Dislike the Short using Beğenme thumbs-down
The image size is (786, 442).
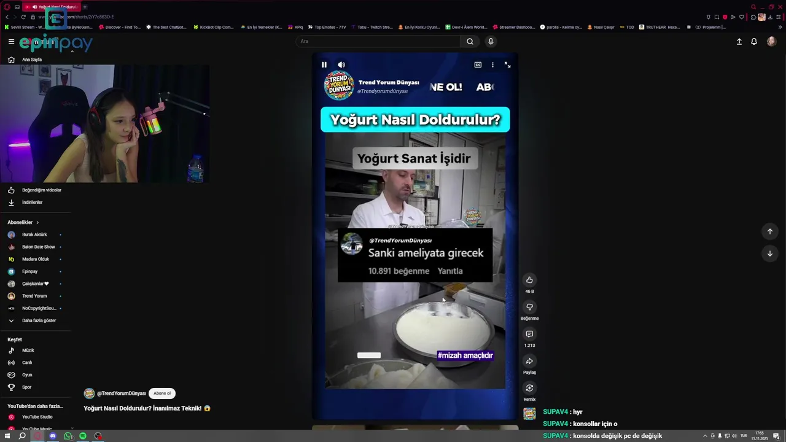point(529,307)
